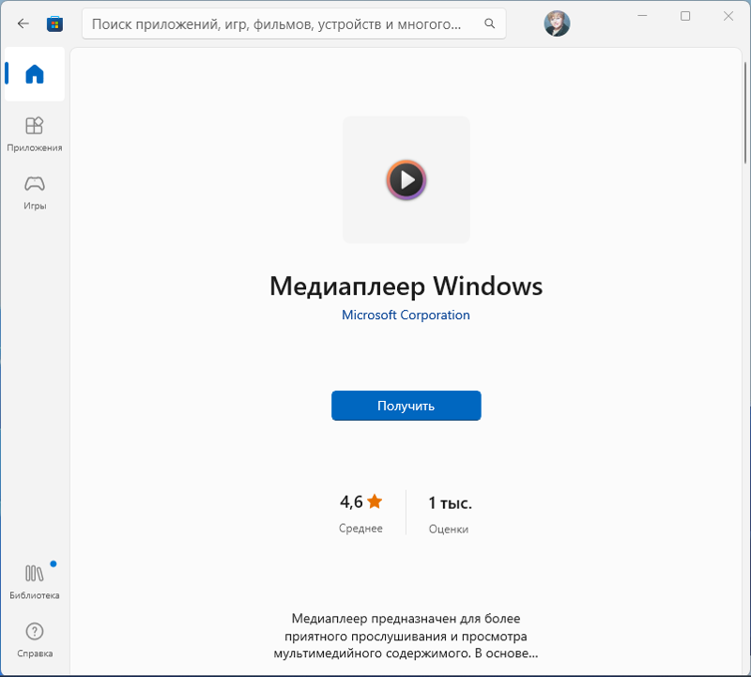
Task: Open the Приложения section
Action: (35, 134)
